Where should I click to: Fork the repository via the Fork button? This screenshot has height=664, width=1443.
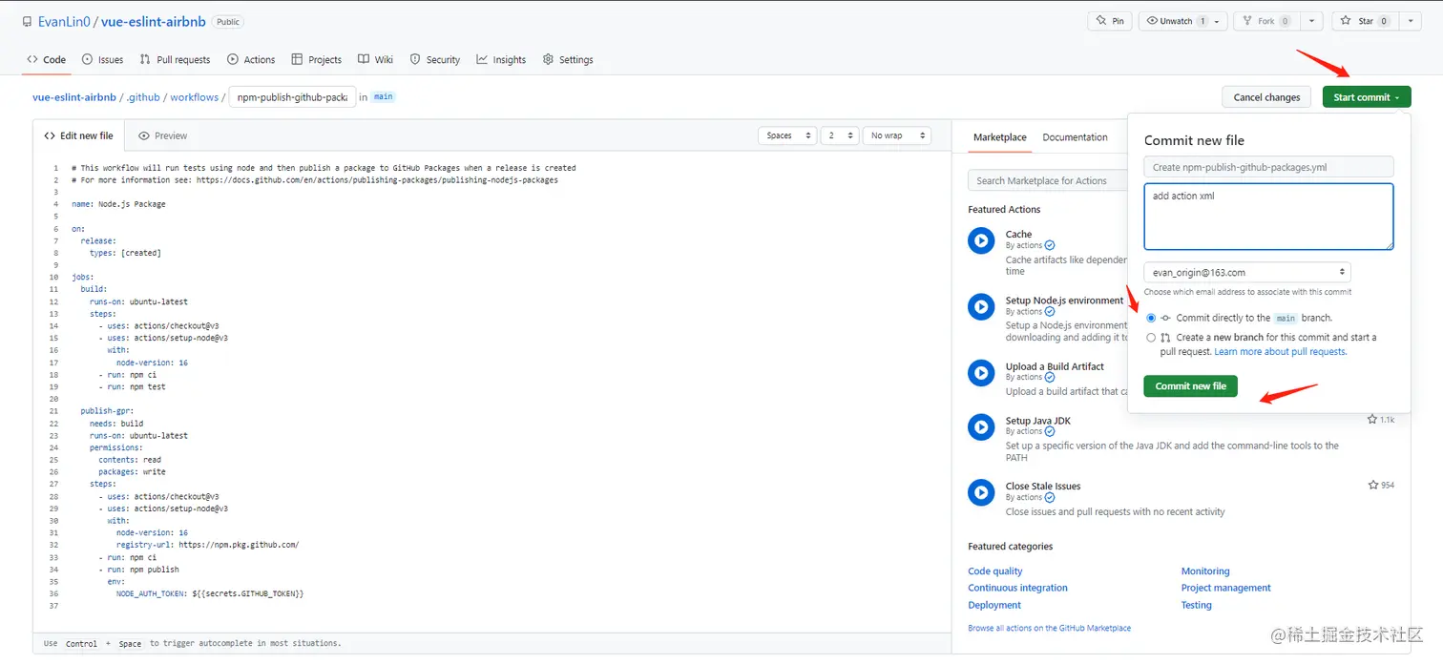click(1265, 21)
